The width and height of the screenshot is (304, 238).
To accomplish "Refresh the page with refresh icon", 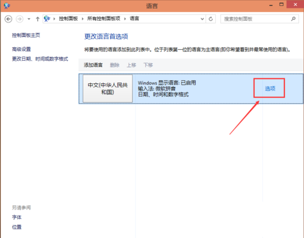I will coord(211,19).
